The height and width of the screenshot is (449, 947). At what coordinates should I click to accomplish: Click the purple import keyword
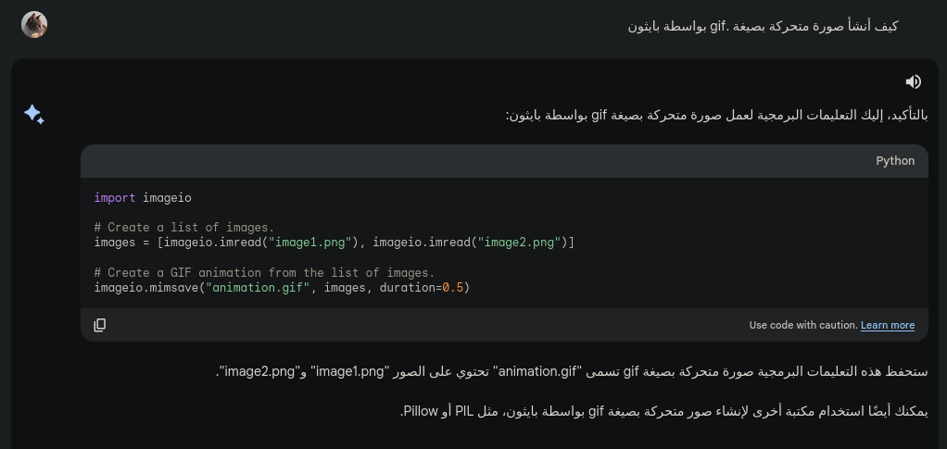pos(115,197)
